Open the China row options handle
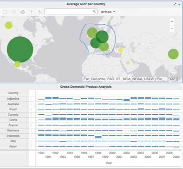This screenshot has height=169, width=183. point(31,120)
